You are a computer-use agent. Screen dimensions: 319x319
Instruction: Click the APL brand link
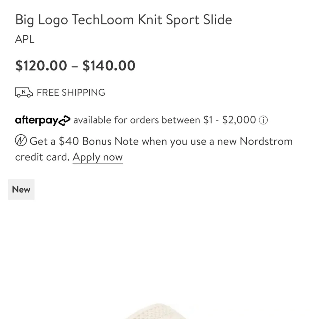(x=25, y=39)
